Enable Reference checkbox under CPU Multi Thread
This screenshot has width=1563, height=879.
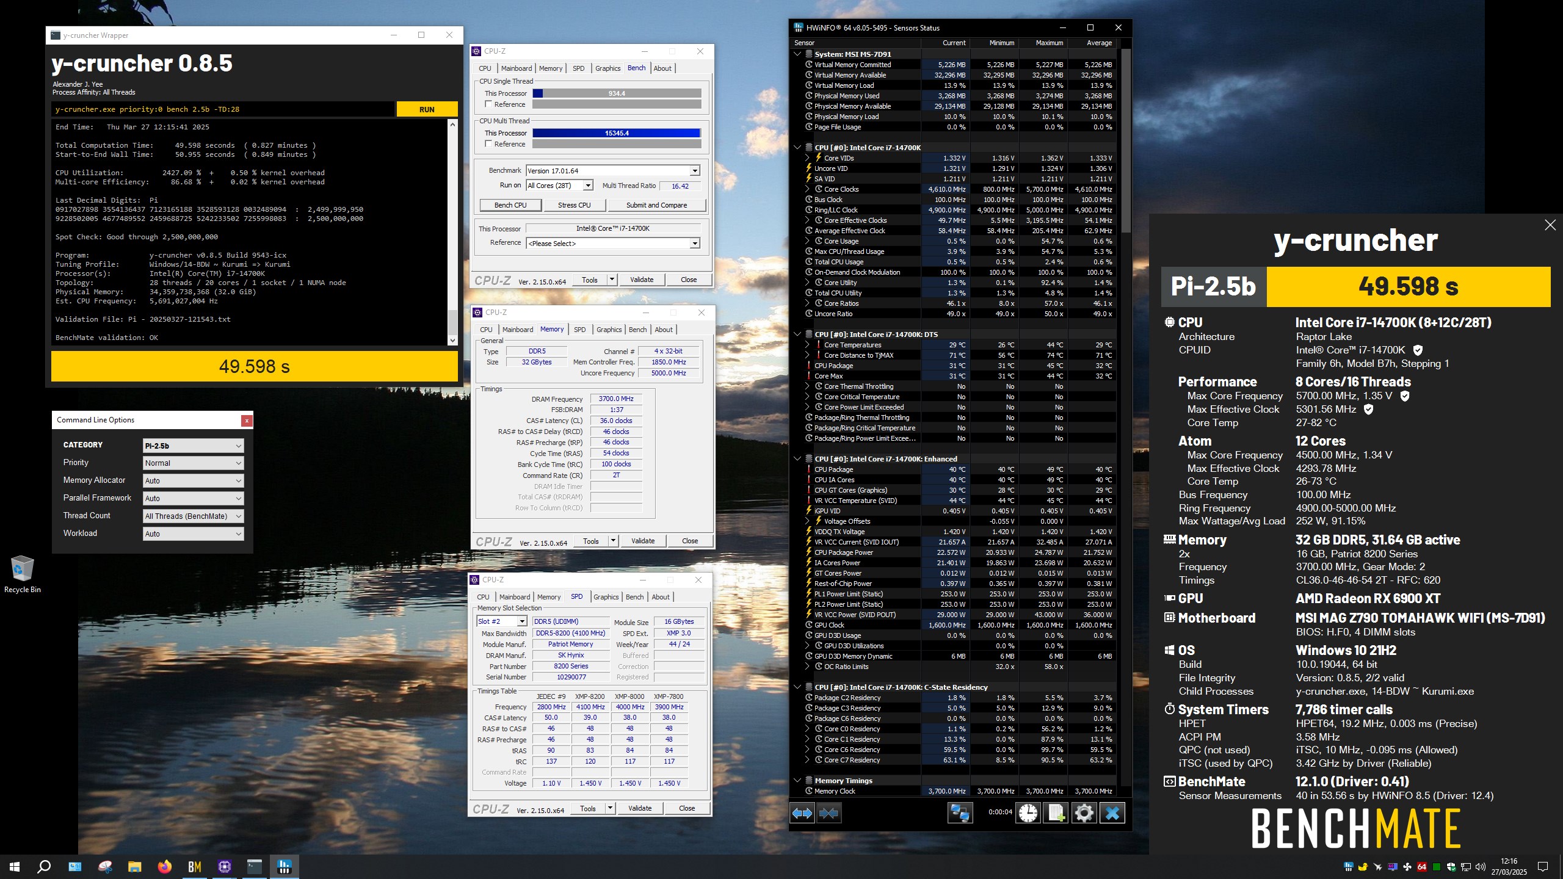[x=488, y=144]
